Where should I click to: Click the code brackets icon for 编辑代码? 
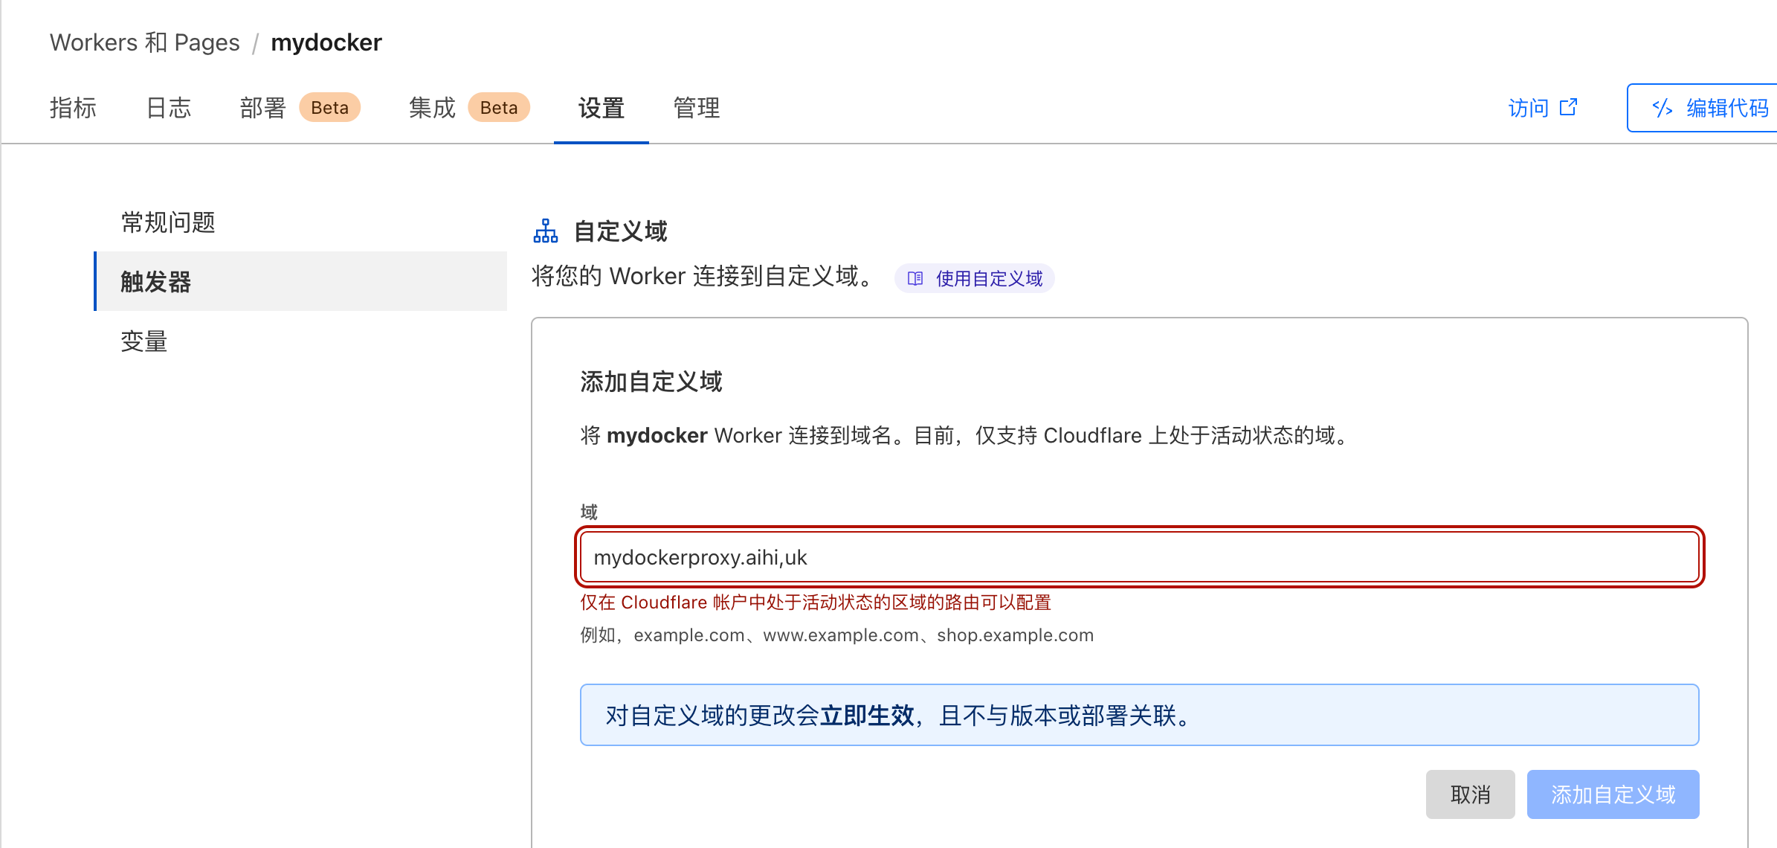point(1662,109)
